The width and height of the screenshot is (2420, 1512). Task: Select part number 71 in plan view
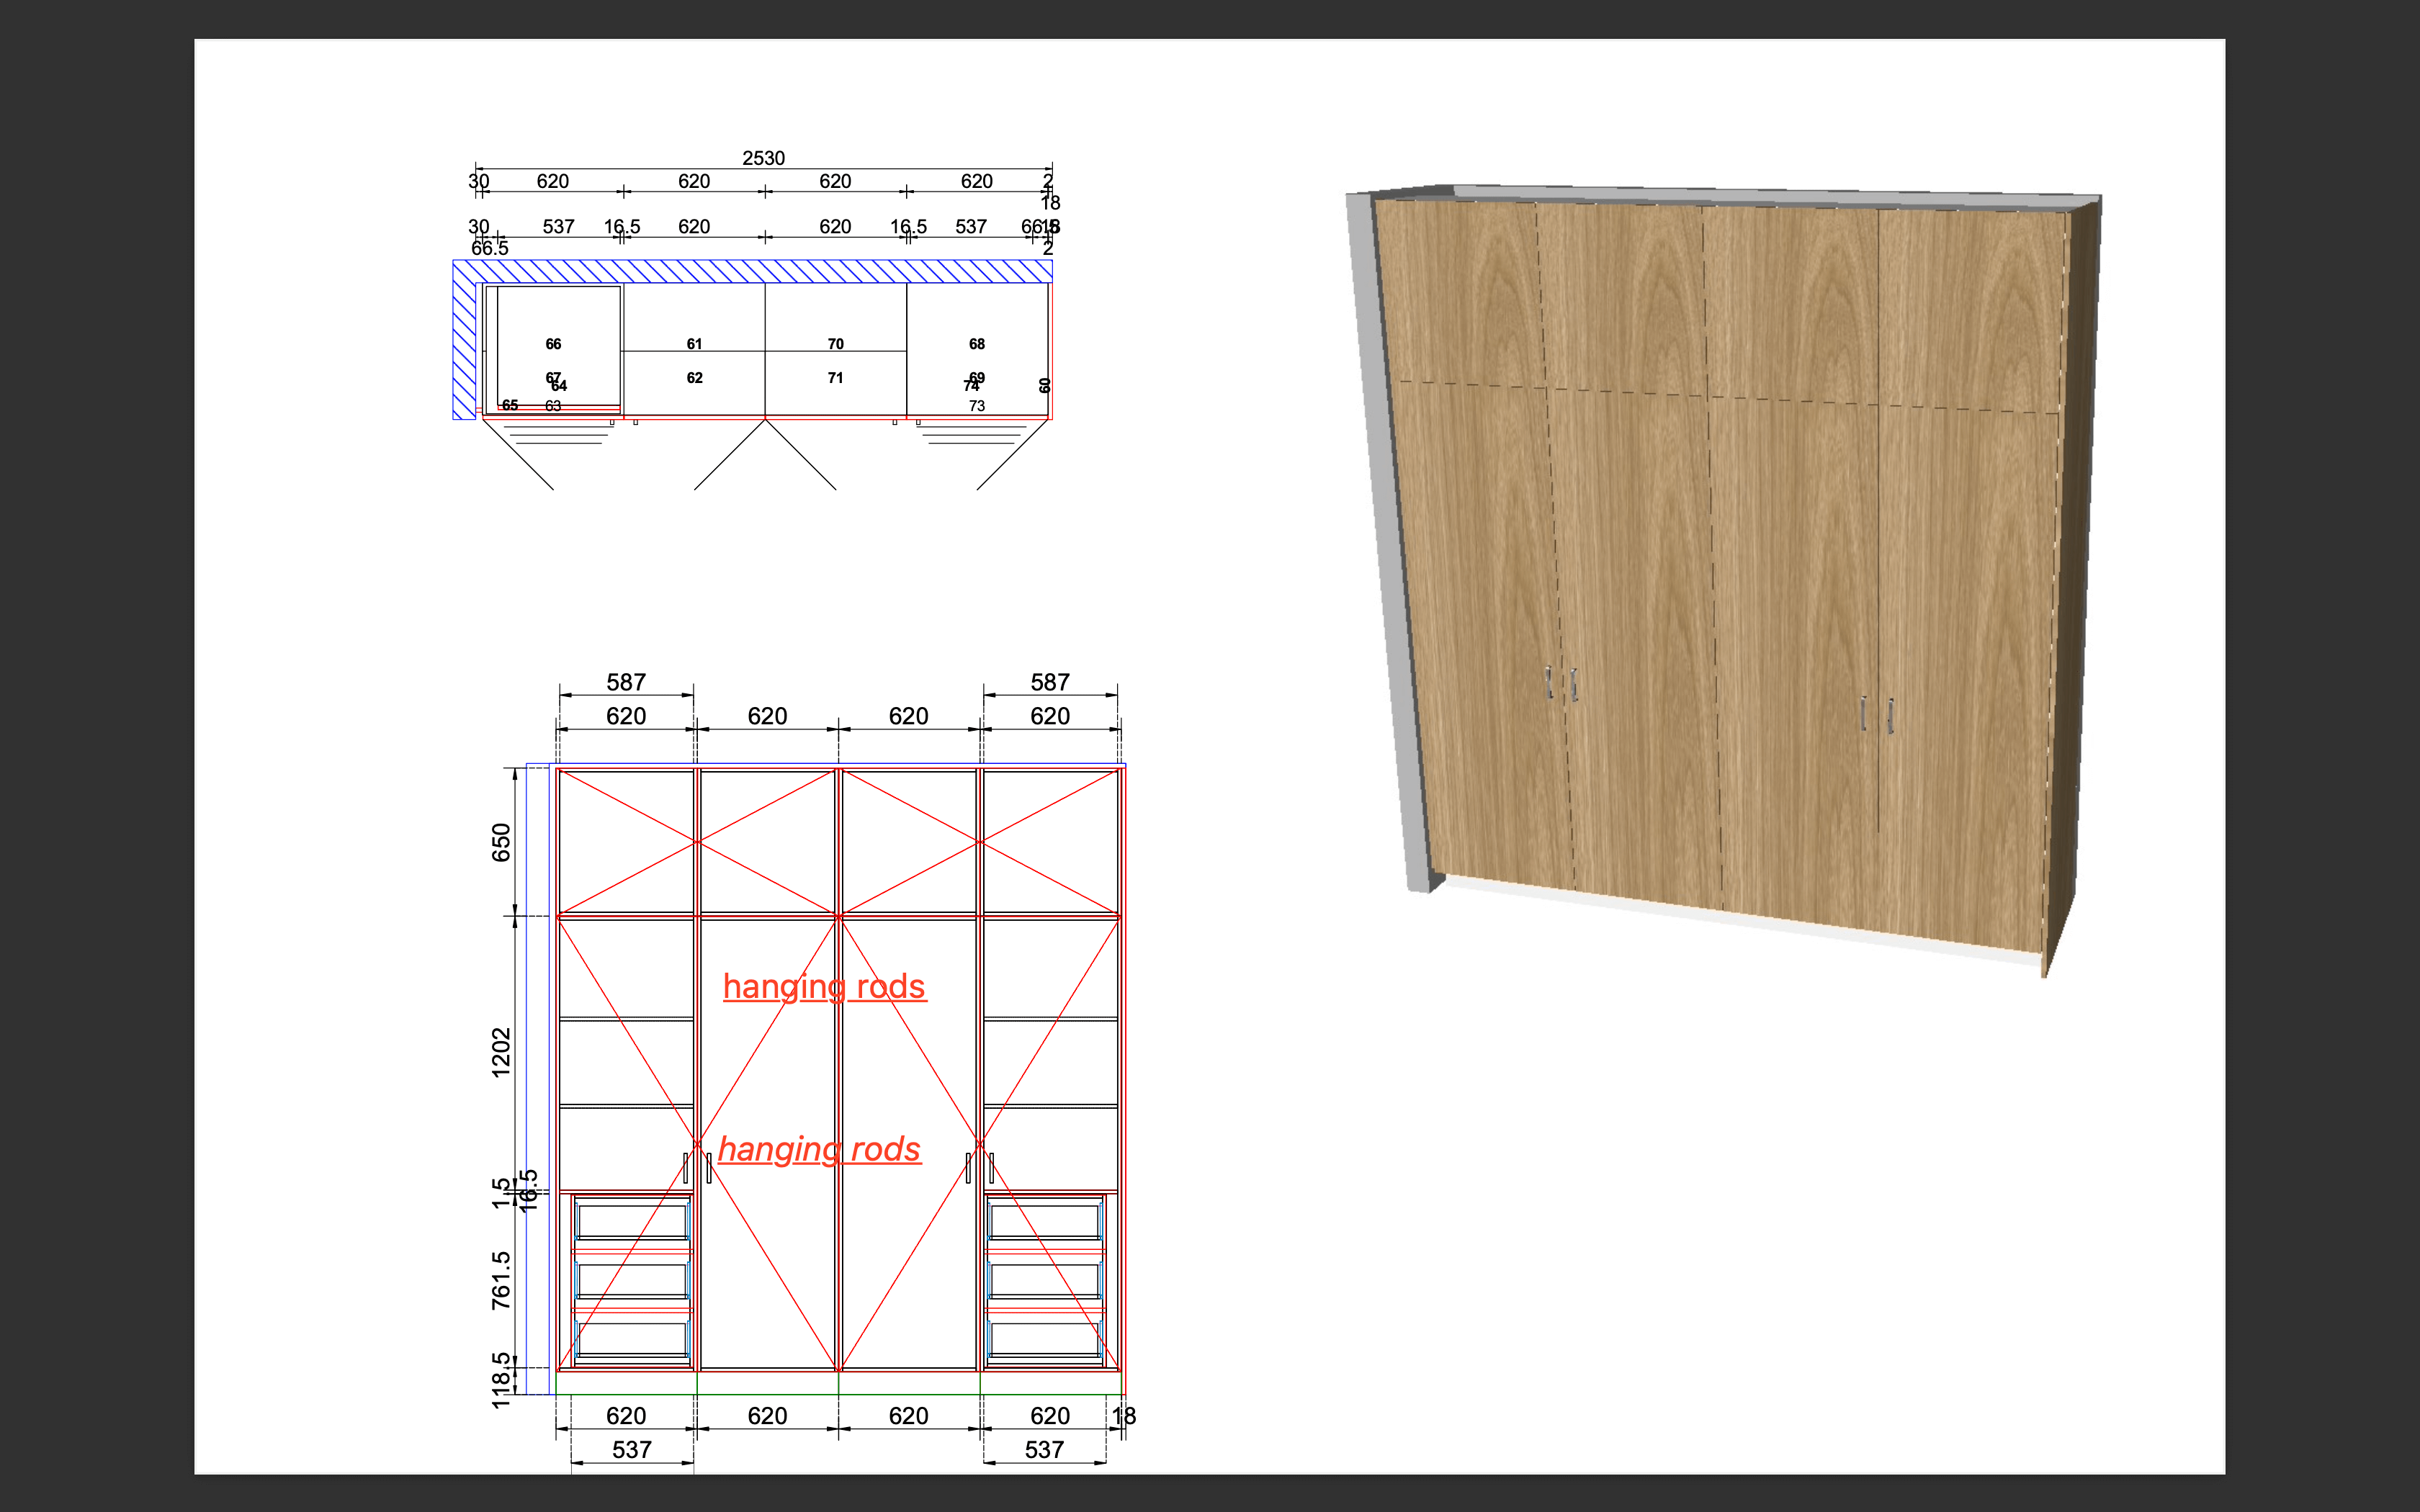(x=835, y=378)
